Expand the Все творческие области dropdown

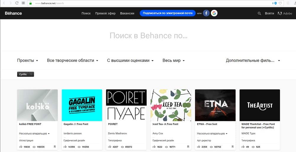click(73, 60)
